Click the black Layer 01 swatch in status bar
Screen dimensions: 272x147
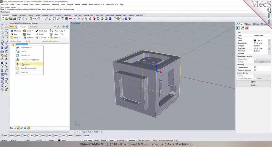(x=59, y=140)
